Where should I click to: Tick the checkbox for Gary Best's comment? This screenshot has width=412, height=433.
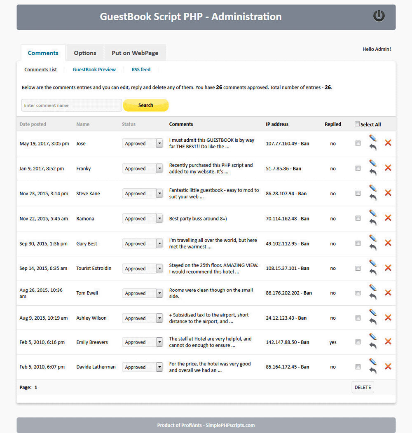(358, 243)
